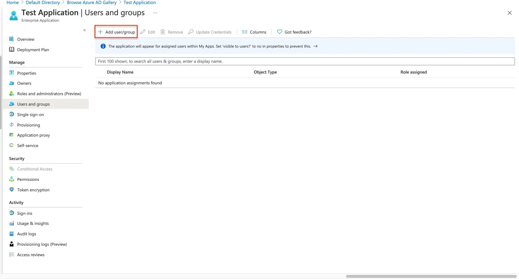The image size is (519, 279).
Task: Sort by Object Type column header
Action: pos(265,72)
